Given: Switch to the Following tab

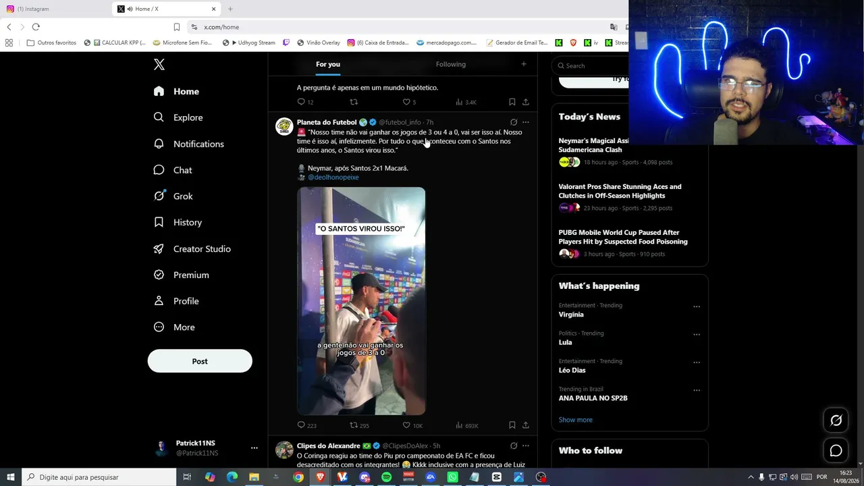Looking at the screenshot, I should [x=451, y=64].
